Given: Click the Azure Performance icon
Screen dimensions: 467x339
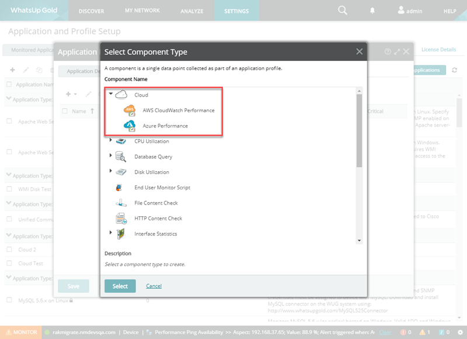Looking at the screenshot, I should point(130,126).
